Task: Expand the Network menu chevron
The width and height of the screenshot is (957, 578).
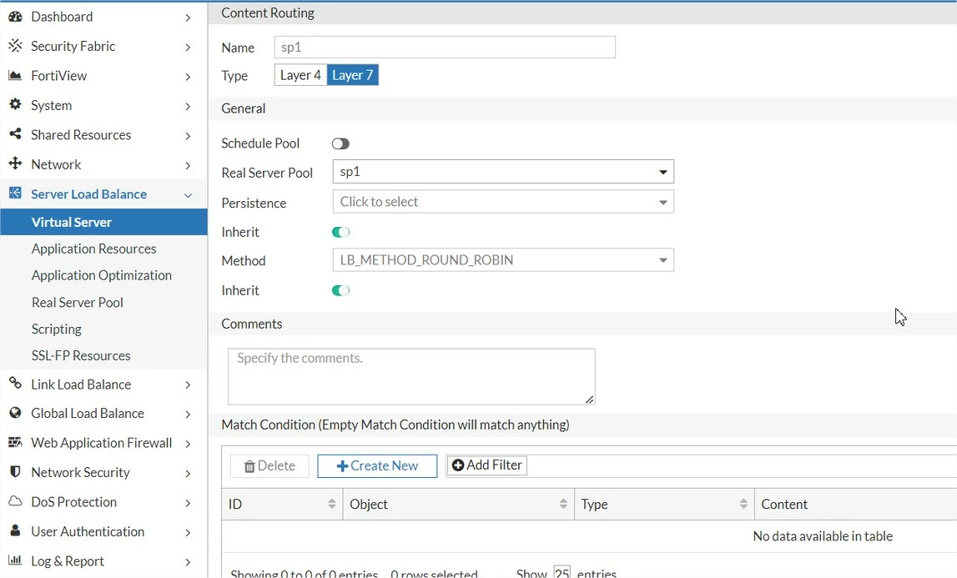Action: [x=188, y=165]
